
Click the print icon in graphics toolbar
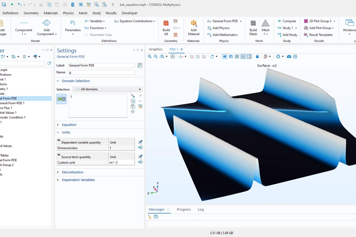295,56
